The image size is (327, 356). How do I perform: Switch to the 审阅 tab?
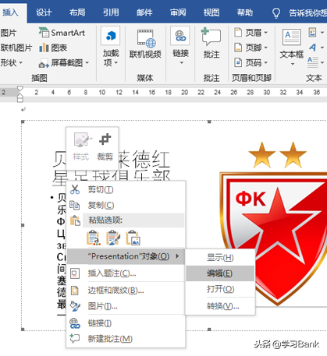point(178,12)
